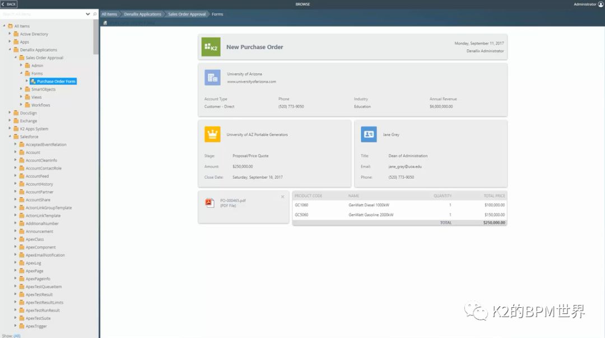Image resolution: width=605 pixels, height=338 pixels.
Task: Click the ApexClass folder icon
Action: (22, 239)
